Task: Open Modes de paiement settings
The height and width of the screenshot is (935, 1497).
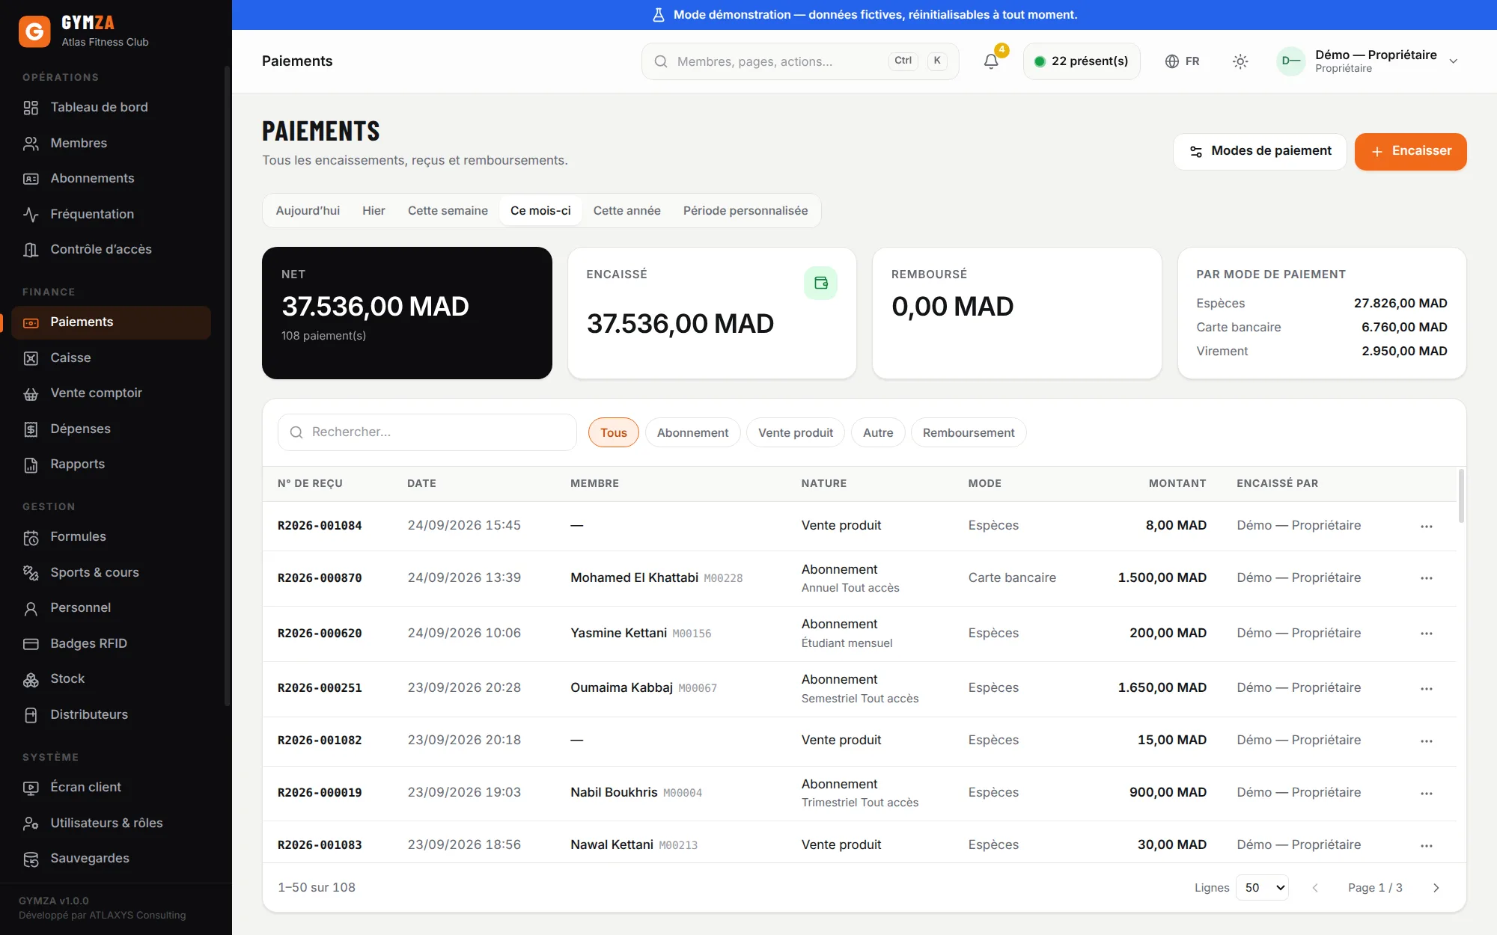Action: coord(1260,151)
